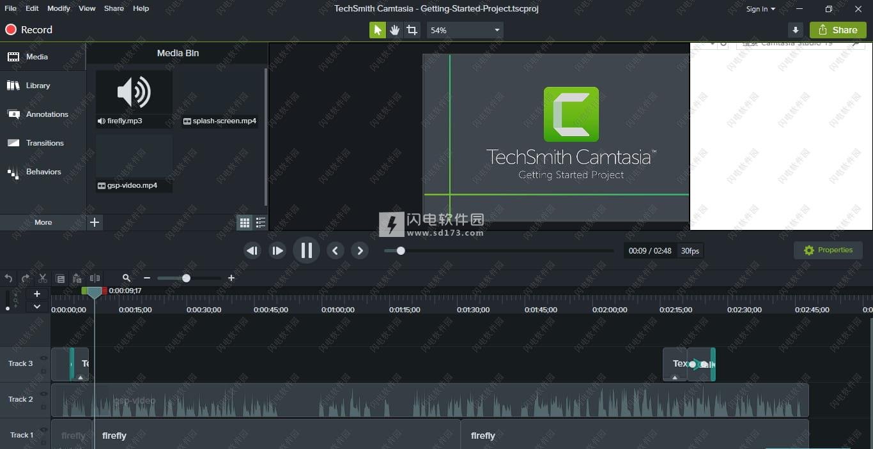Screen dimensions: 873x449
Task: Jump to next clip with right chevron
Action: click(360, 250)
